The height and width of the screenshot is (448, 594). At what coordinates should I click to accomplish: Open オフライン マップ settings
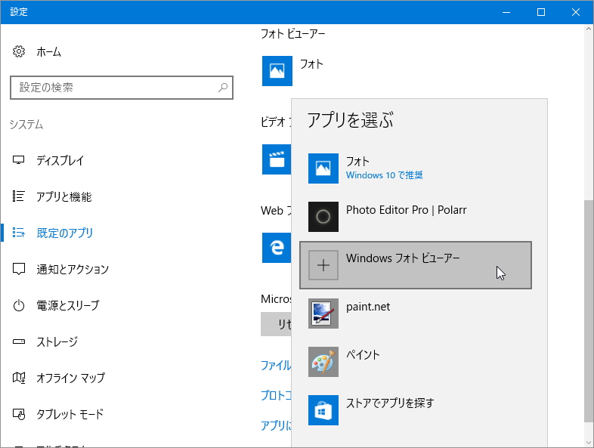(71, 378)
